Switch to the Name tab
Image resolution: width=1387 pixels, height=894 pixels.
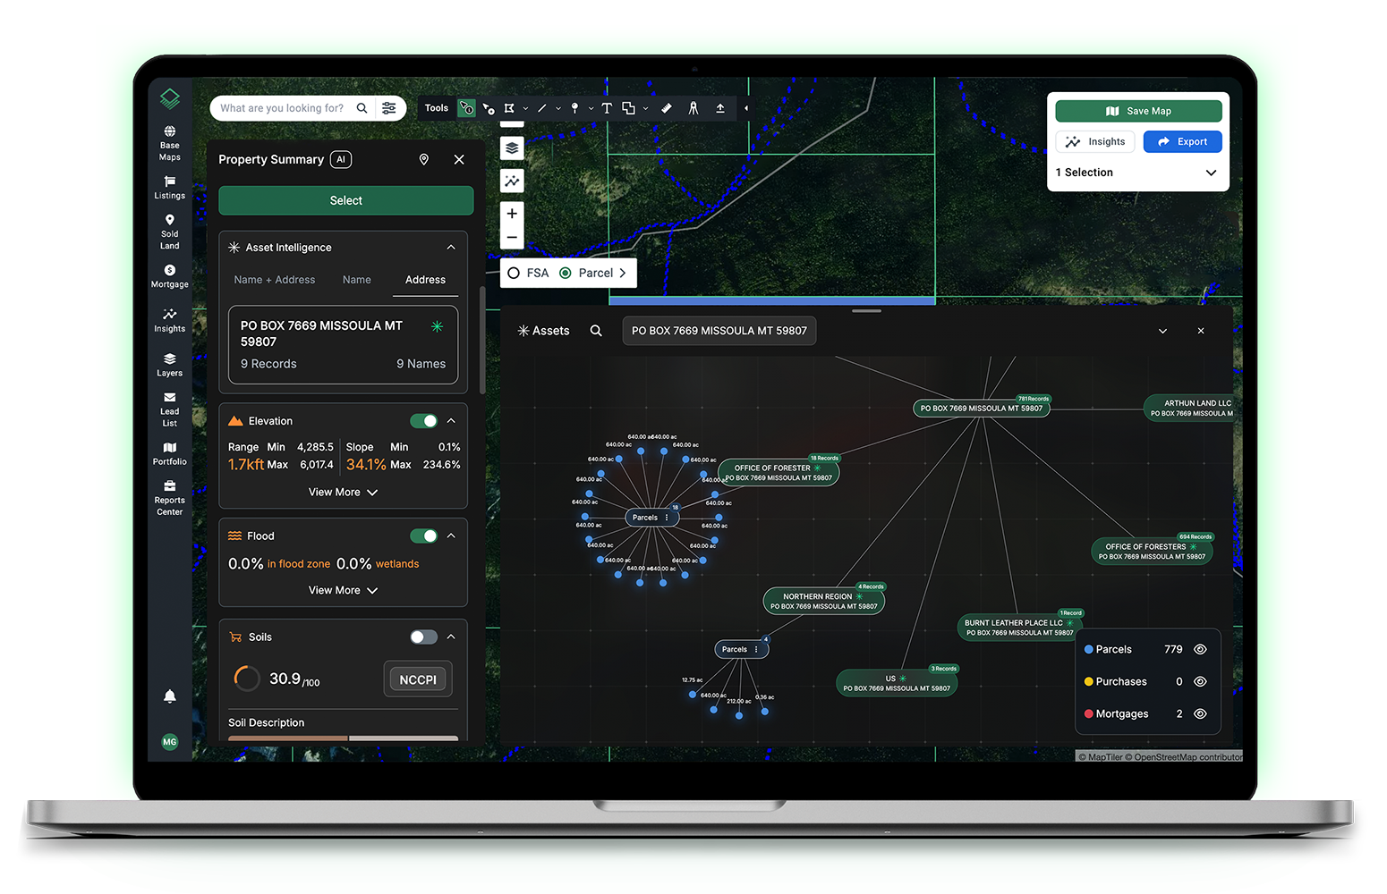coord(356,280)
